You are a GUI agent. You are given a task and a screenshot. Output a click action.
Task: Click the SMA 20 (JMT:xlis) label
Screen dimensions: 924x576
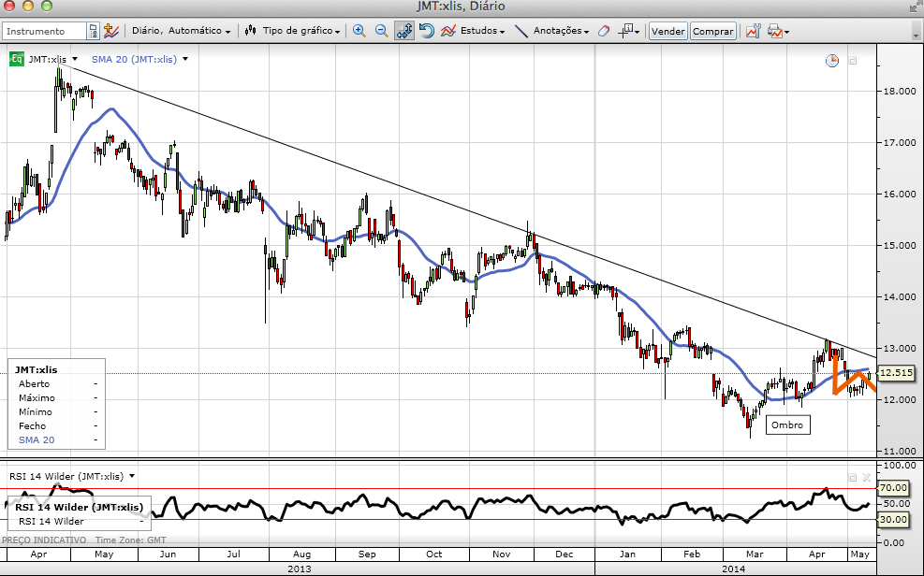(134, 59)
